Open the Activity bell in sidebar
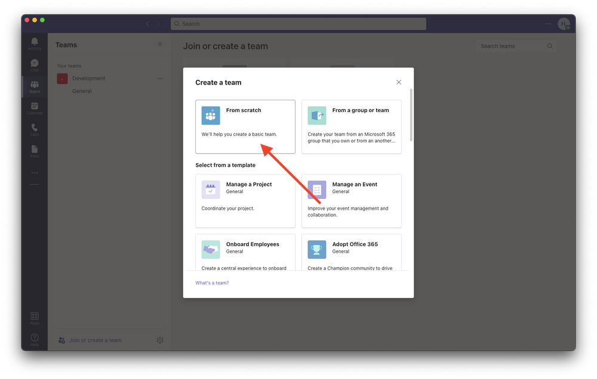Image resolution: width=597 pixels, height=379 pixels. point(34,44)
